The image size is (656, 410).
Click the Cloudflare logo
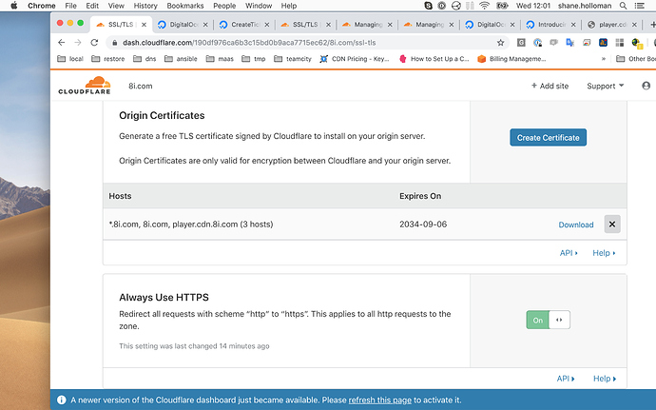pos(84,86)
